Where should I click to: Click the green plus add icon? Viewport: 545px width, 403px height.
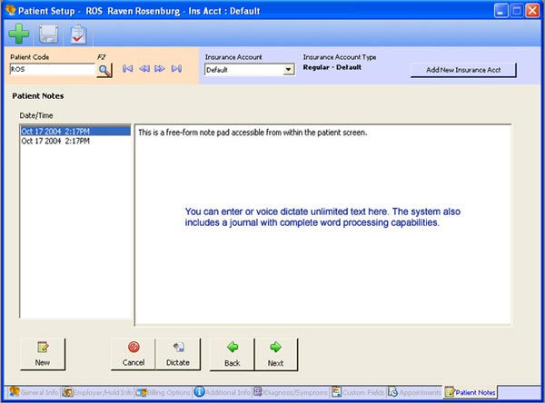point(19,34)
